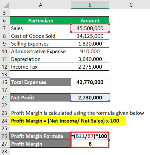
Task: Select column A header
Action: tap(40, 5)
